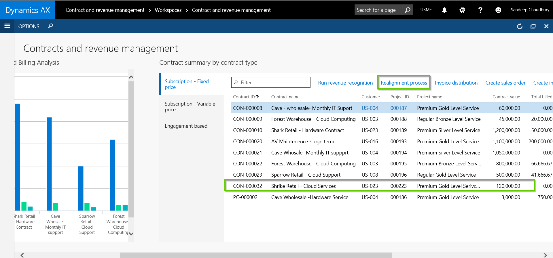Sort by the Contract ID column arrow
The height and width of the screenshot is (258, 553).
click(257, 97)
